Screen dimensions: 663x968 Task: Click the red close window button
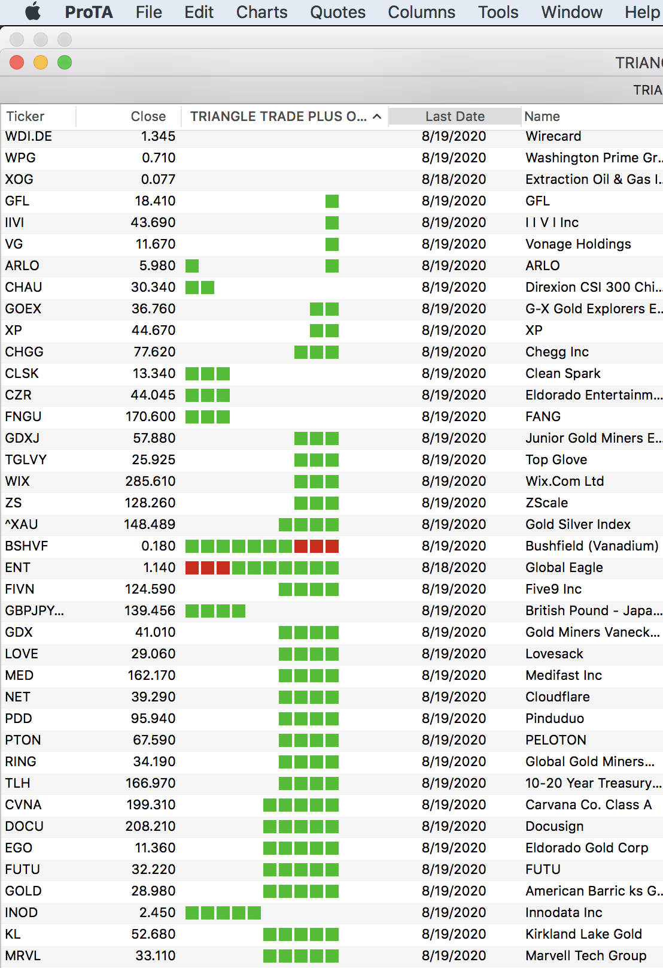click(x=17, y=62)
